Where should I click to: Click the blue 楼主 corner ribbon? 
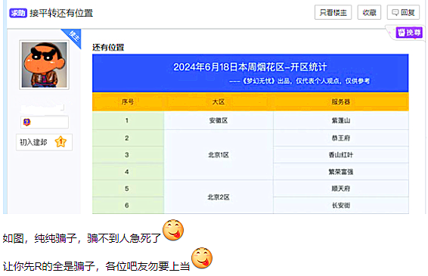[73, 37]
